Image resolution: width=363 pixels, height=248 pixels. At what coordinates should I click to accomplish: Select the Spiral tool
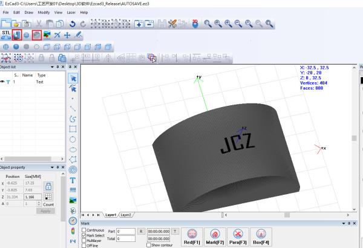[x=73, y=170]
